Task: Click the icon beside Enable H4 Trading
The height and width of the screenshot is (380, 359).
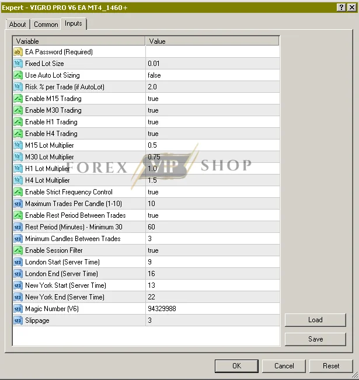Action: [18, 134]
